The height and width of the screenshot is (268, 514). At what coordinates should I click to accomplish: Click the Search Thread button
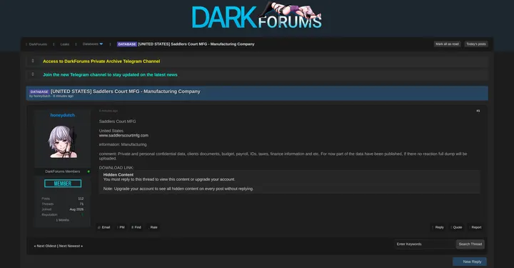470,244
